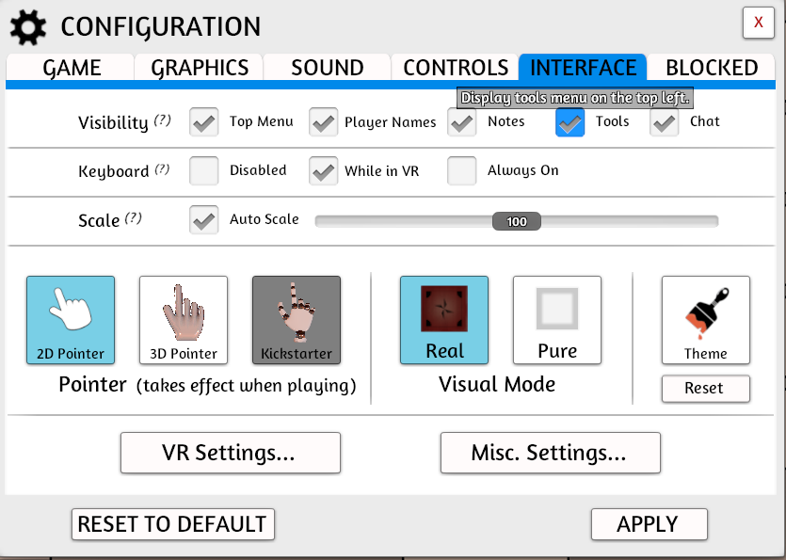Select the Pure visual mode tile

557,320
